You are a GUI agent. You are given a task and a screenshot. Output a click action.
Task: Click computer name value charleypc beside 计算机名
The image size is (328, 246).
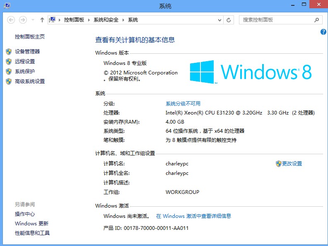click(177, 163)
